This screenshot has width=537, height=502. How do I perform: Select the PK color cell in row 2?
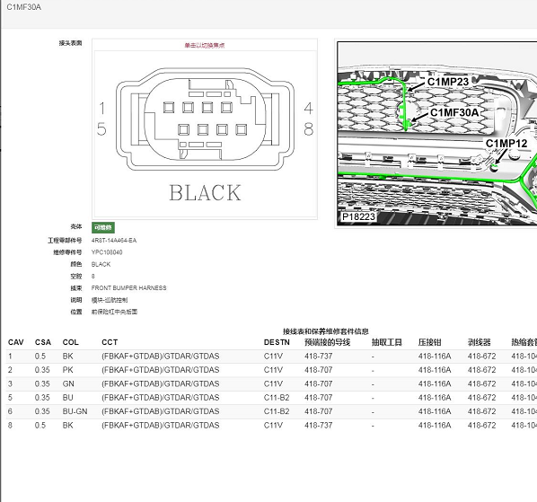pyautogui.click(x=68, y=370)
